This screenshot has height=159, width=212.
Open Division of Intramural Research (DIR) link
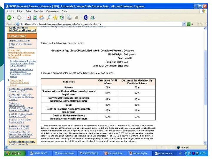click(21, 115)
